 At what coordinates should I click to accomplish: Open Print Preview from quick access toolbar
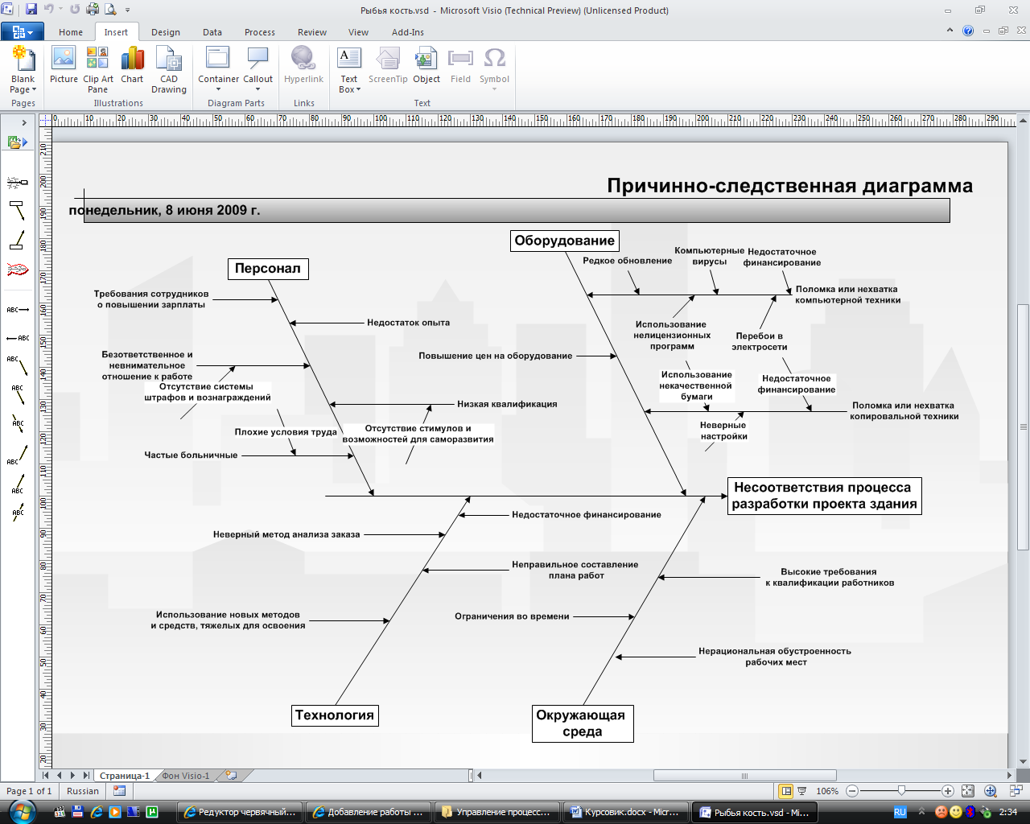[110, 10]
